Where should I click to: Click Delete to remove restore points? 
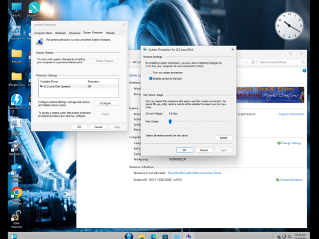tap(224, 138)
